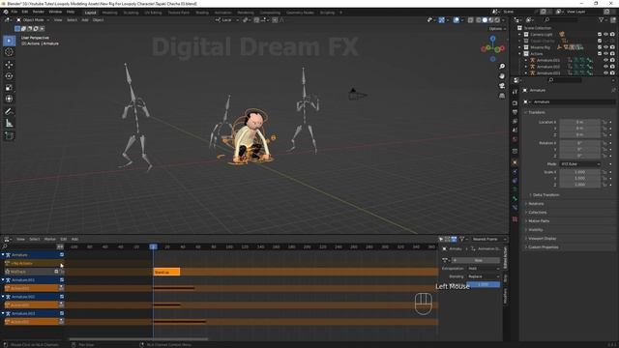Switch perspective/orthographic with grid icon
This screenshot has width=619, height=348.
pos(502,96)
